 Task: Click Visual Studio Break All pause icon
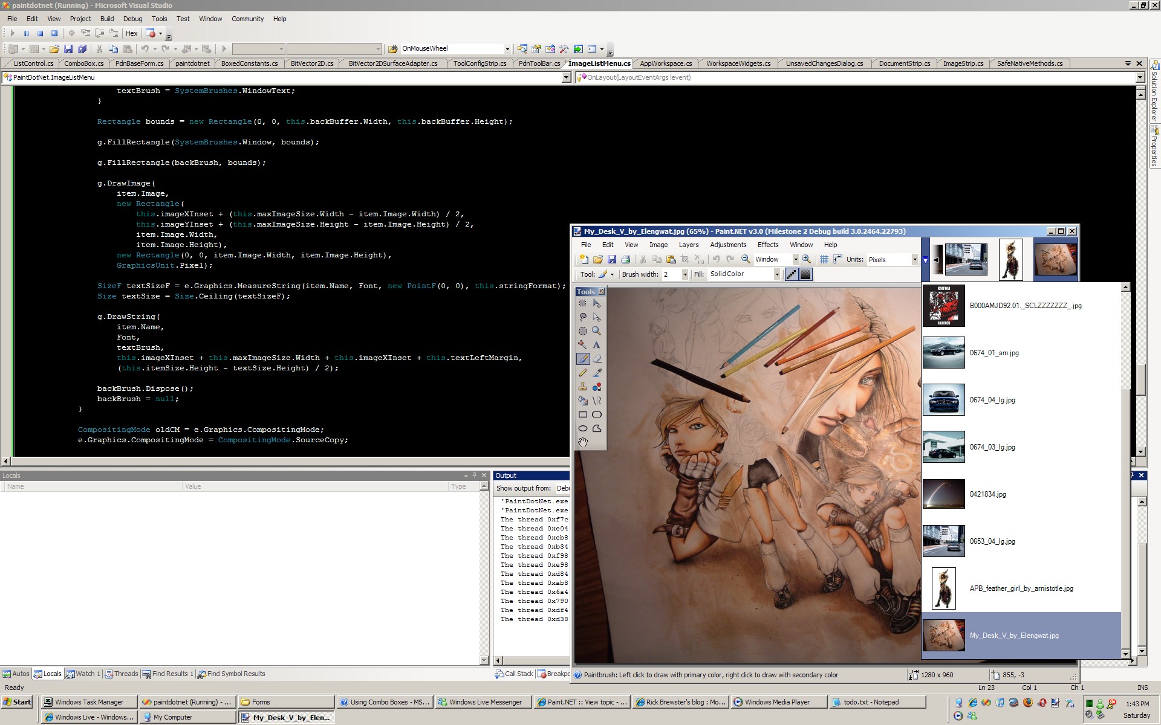[x=26, y=33]
